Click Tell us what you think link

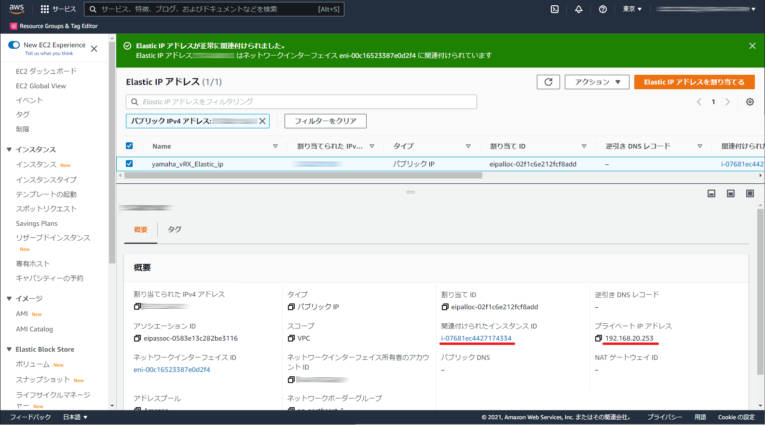pyautogui.click(x=49, y=54)
